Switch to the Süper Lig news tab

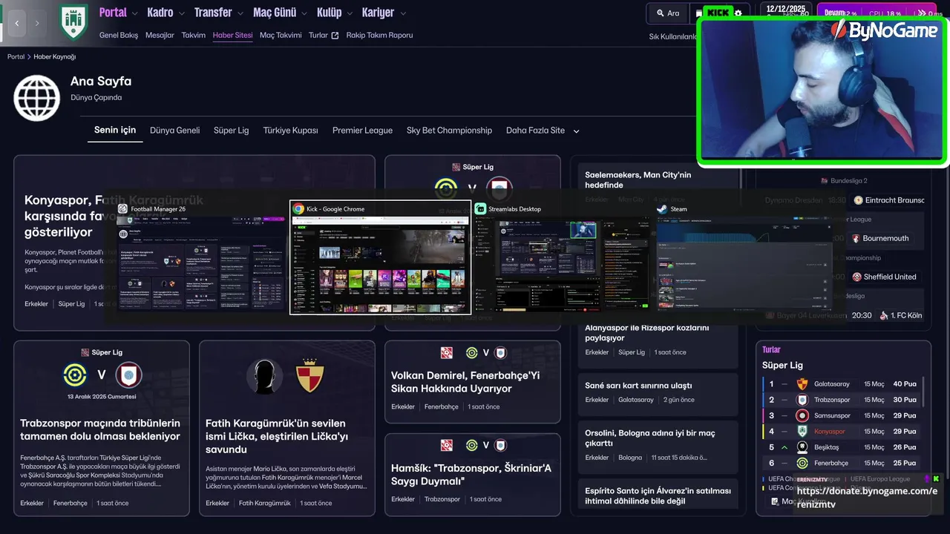click(231, 131)
